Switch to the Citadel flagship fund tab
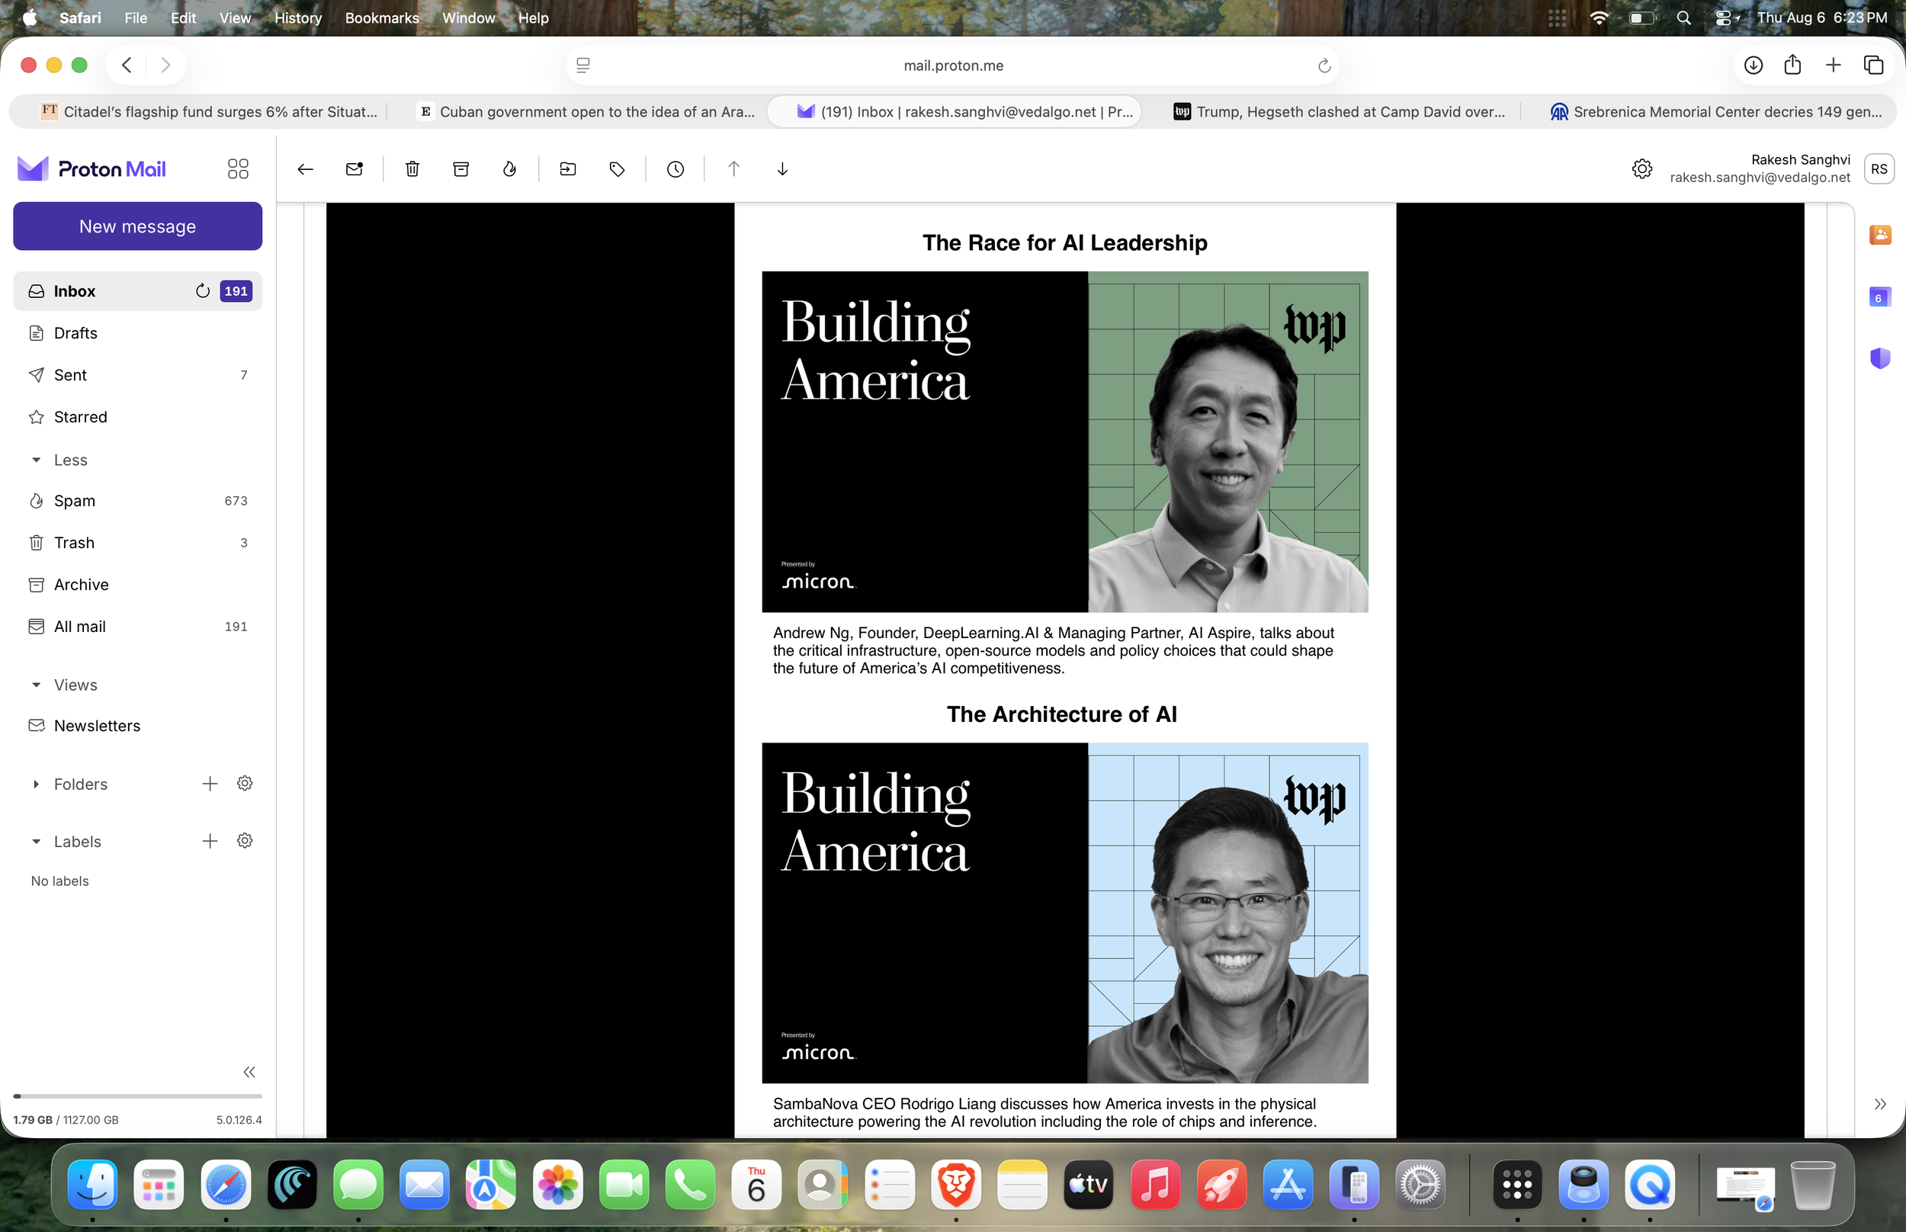Screen dimensions: 1906x1232 click(209, 112)
